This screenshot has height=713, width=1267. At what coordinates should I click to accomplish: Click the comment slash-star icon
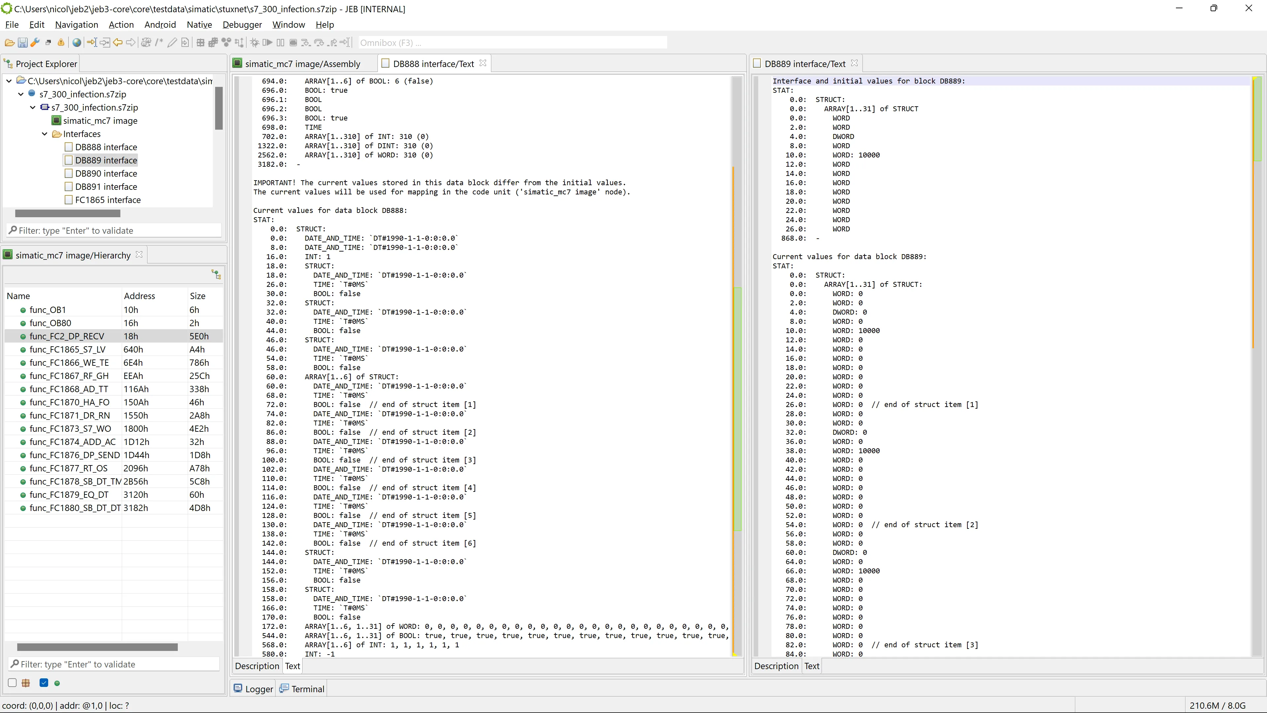[159, 43]
